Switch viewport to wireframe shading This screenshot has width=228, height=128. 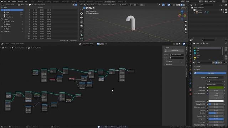(177, 5)
